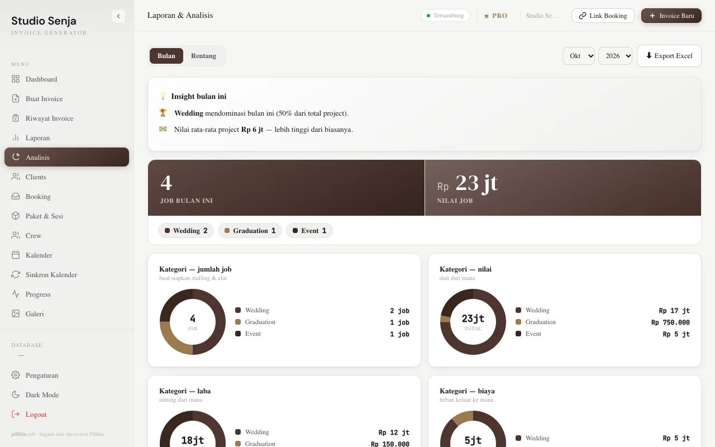Click the PRO plan badge
The height and width of the screenshot is (447, 715).
[496, 16]
